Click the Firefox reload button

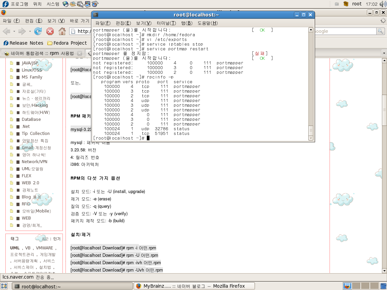pyautogui.click(x=38, y=31)
